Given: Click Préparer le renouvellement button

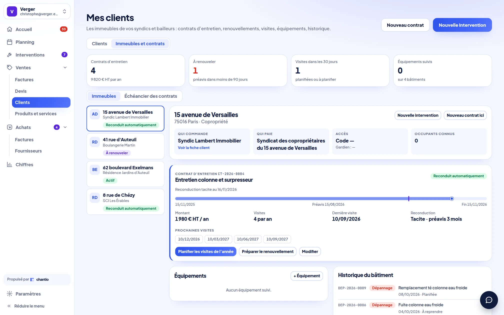Looking at the screenshot, I should tap(267, 251).
